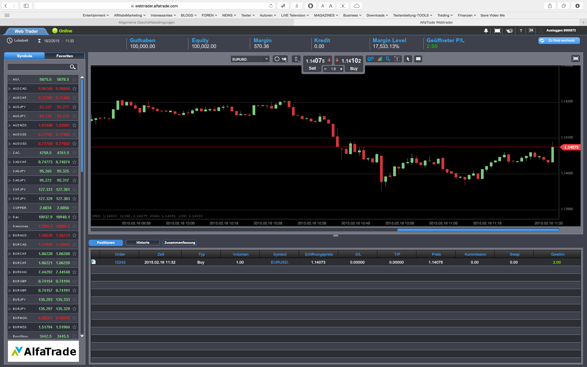This screenshot has width=587, height=367.
Task: Open Finanzen bookmarks menu
Action: (x=467, y=15)
